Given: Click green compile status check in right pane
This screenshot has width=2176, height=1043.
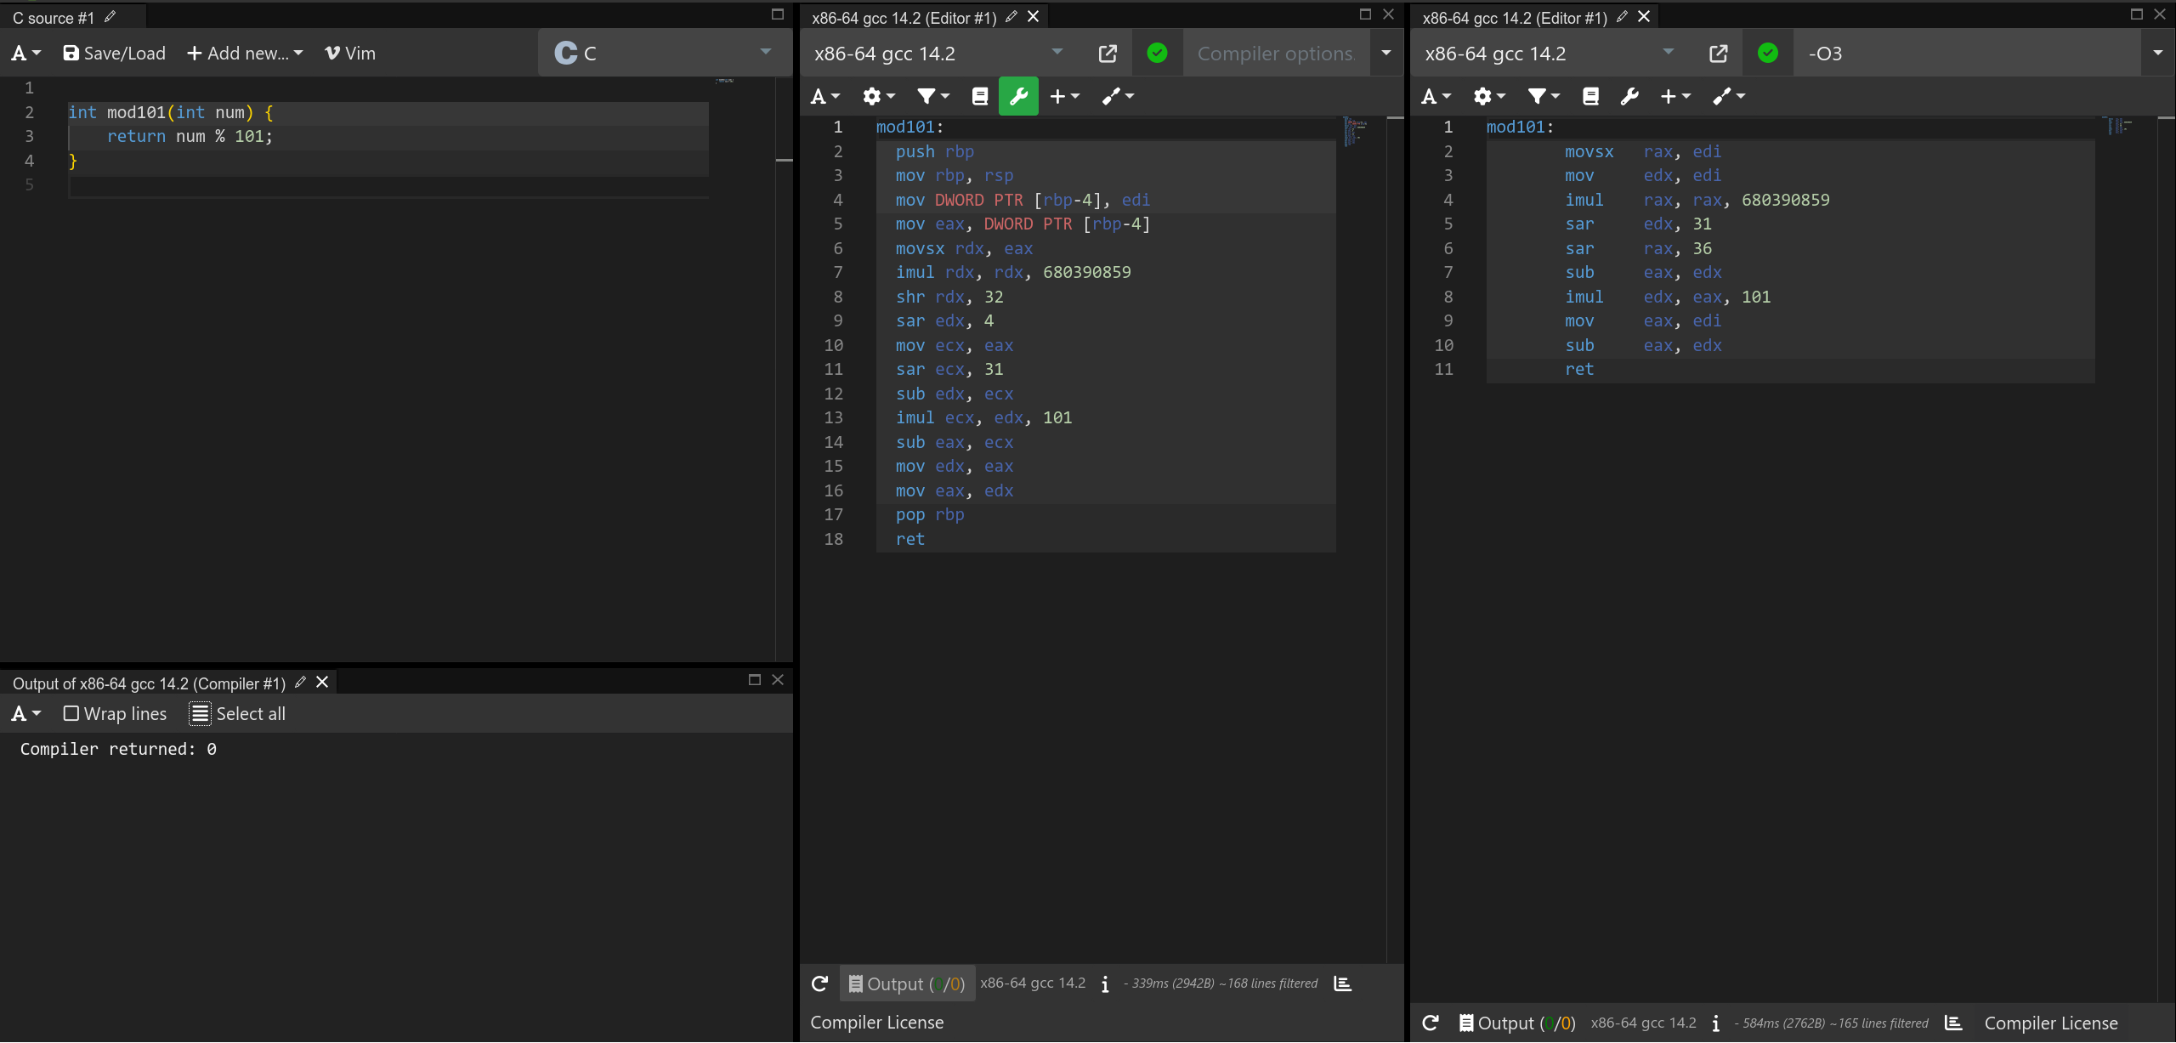Looking at the screenshot, I should pyautogui.click(x=1767, y=54).
